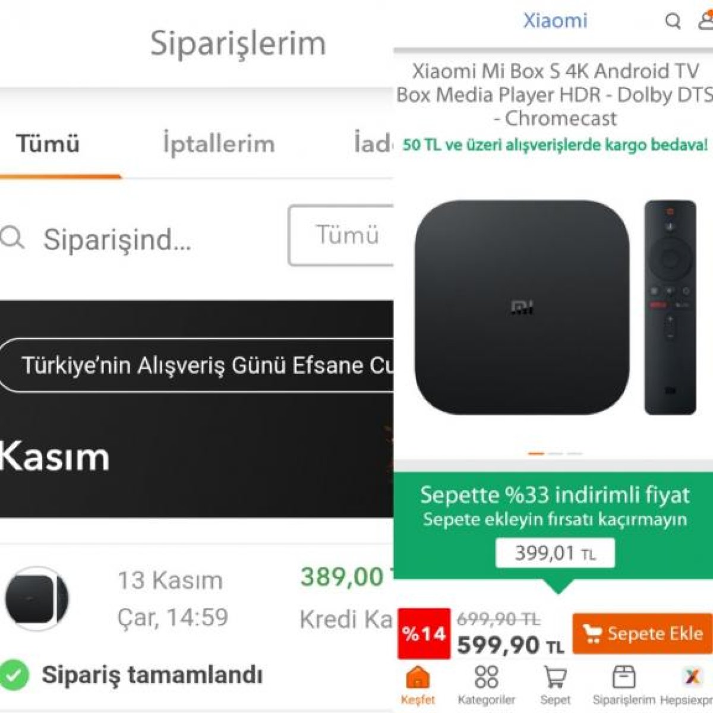Tap the Mi Box S product image
The image size is (713, 713).
(554, 307)
